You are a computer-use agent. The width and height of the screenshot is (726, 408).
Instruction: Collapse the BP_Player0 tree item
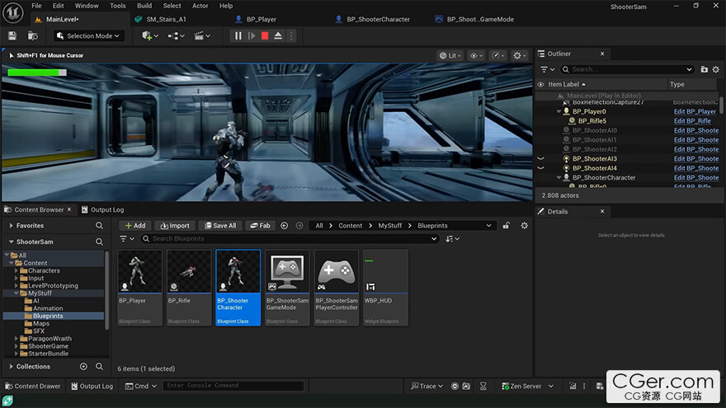(559, 111)
